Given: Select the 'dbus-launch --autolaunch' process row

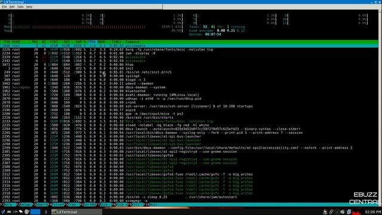Looking at the screenshot, I should (189, 129).
